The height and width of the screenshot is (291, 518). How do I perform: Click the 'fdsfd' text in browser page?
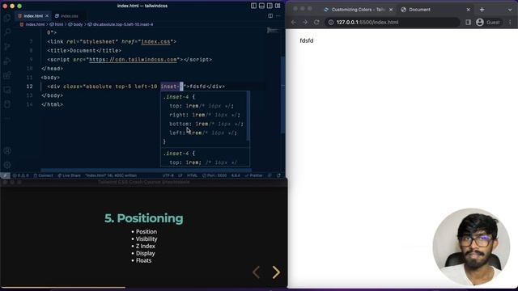[307, 40]
